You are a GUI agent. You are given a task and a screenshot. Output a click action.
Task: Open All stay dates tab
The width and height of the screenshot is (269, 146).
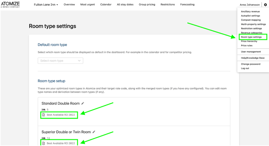point(125,4)
